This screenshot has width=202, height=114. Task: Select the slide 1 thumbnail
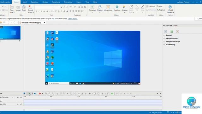tap(10, 33)
